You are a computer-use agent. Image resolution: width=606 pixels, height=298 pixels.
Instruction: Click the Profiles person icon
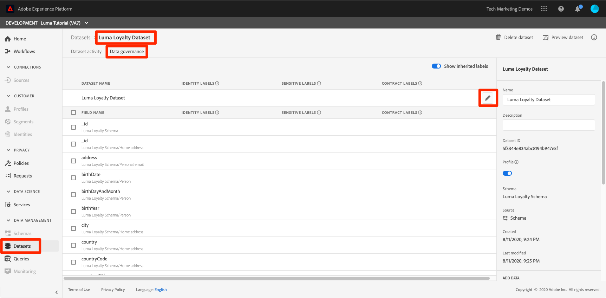(x=8, y=109)
